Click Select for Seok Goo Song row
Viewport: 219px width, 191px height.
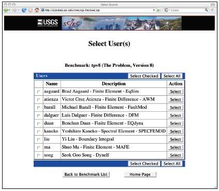pyautogui.click(x=176, y=155)
